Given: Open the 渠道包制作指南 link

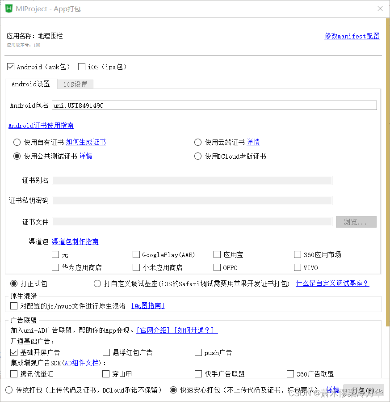Looking at the screenshot, I should pyautogui.click(x=75, y=241).
